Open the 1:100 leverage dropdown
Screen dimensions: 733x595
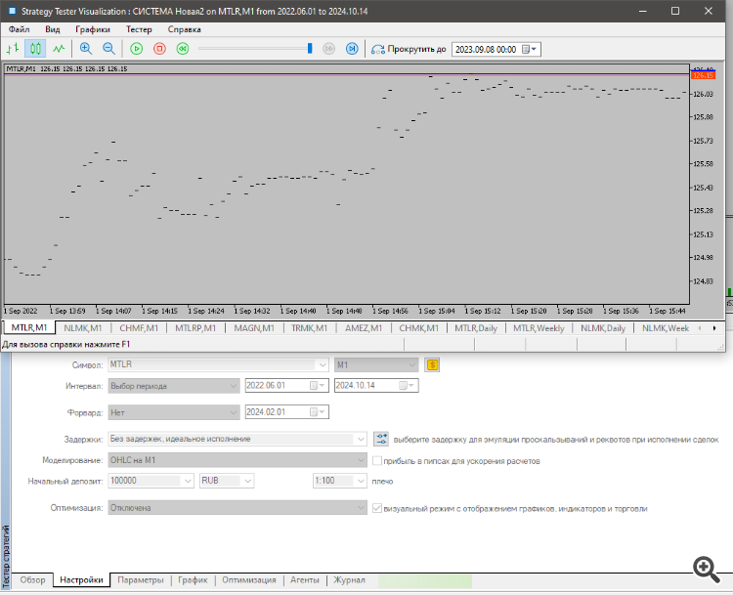click(x=340, y=481)
